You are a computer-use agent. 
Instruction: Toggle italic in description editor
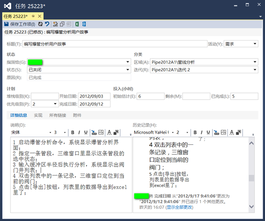click(79, 132)
